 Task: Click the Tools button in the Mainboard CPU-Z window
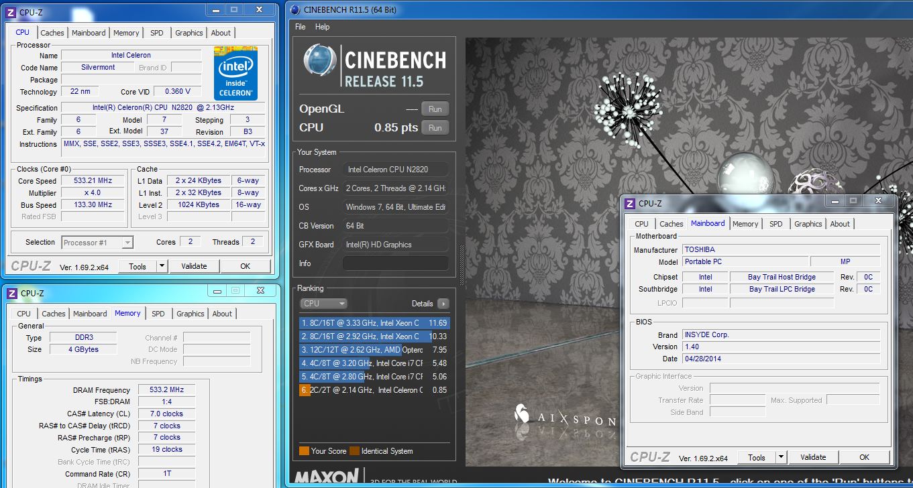click(x=757, y=457)
